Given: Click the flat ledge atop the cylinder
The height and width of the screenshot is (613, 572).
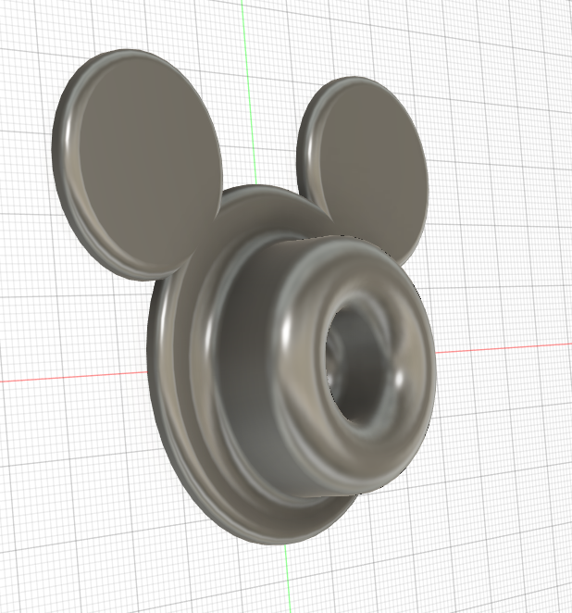Looking at the screenshot, I should point(296,244).
